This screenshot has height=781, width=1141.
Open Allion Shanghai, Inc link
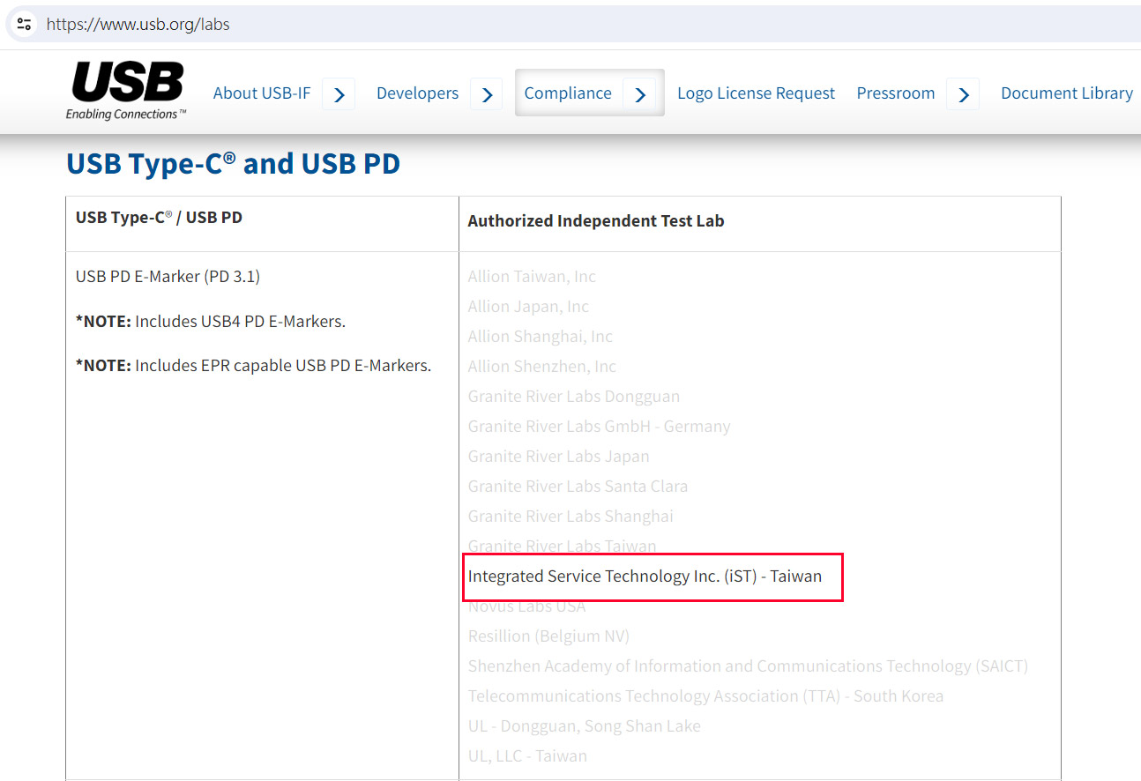click(540, 337)
